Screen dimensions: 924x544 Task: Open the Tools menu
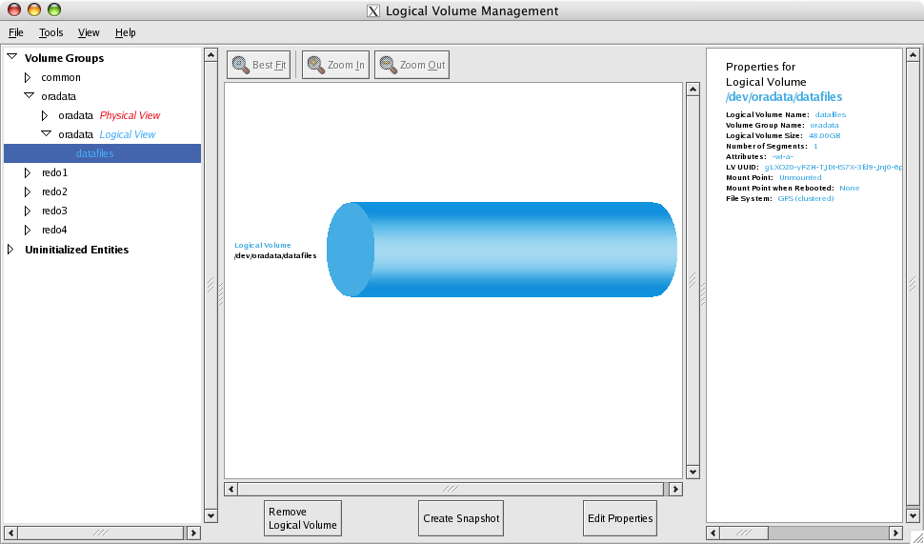pyautogui.click(x=51, y=32)
